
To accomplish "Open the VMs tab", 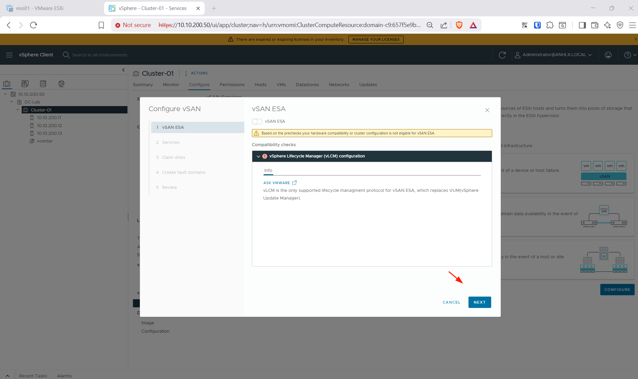I will click(281, 85).
